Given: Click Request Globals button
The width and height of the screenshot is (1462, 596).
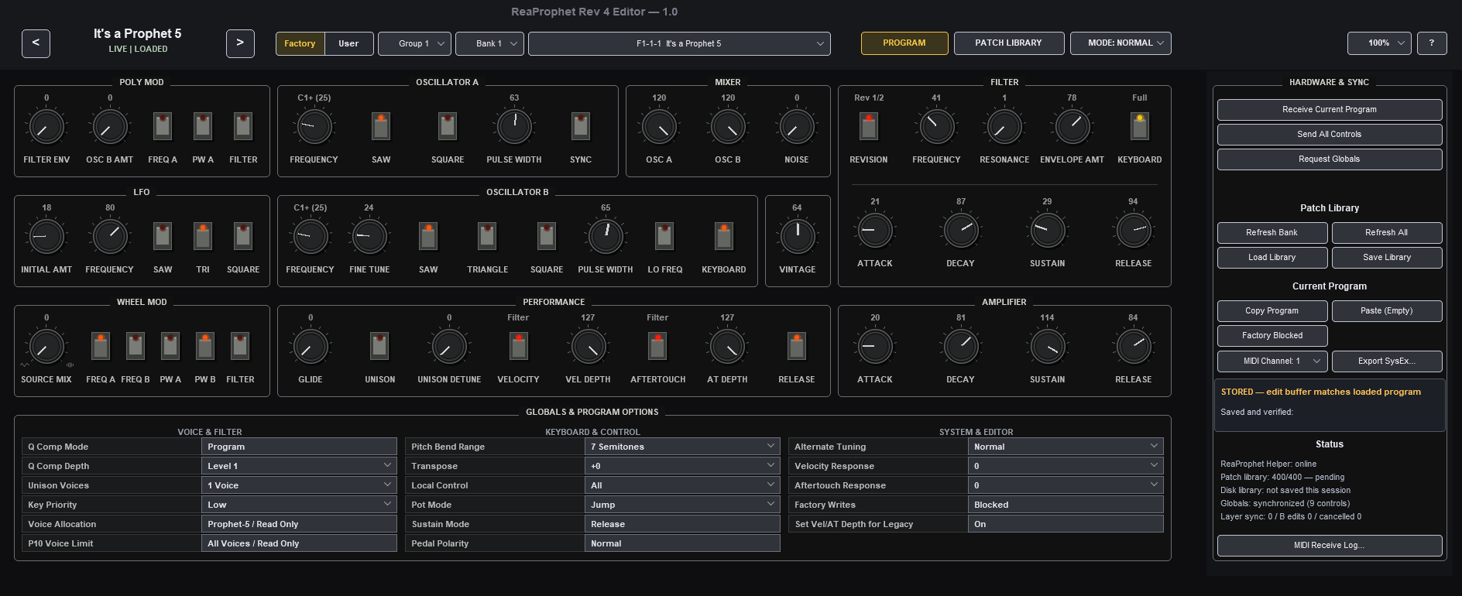Looking at the screenshot, I should pyautogui.click(x=1330, y=159).
